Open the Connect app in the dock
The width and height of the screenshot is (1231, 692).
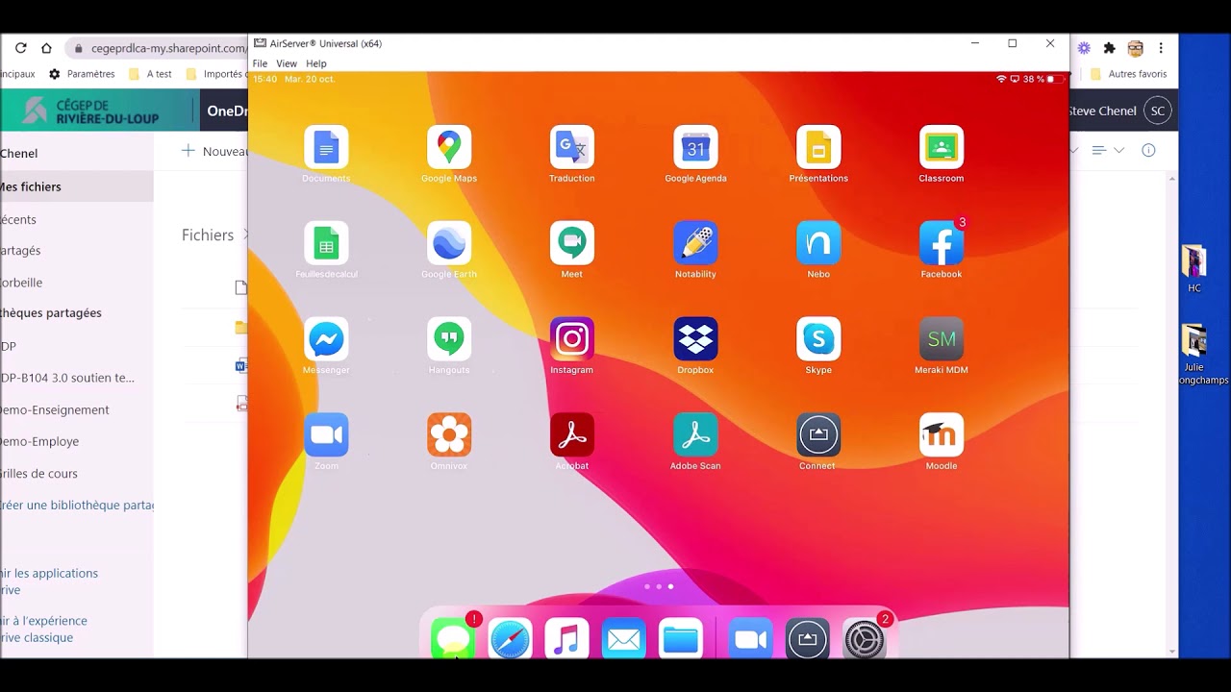(807, 639)
